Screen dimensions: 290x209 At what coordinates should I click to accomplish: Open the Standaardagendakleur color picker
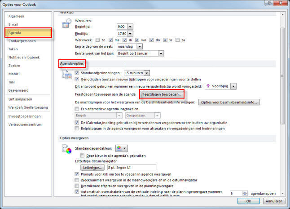tap(122, 148)
